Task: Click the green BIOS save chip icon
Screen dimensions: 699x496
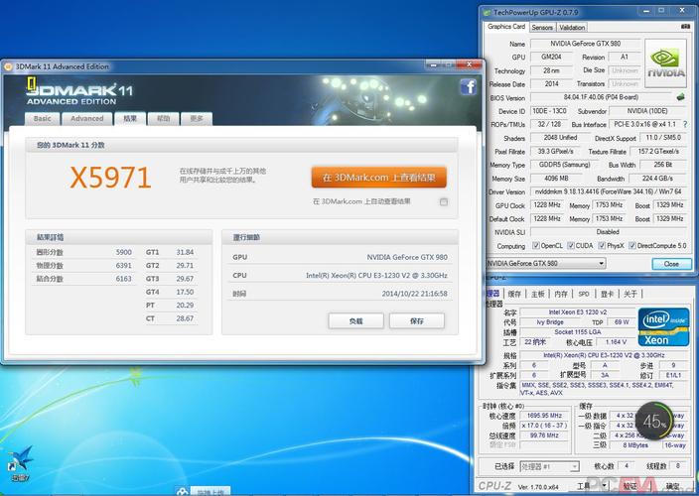Action: [681, 96]
